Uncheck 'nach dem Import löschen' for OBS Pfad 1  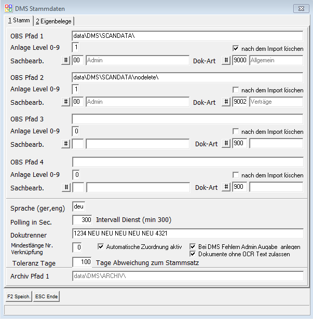tap(236, 48)
